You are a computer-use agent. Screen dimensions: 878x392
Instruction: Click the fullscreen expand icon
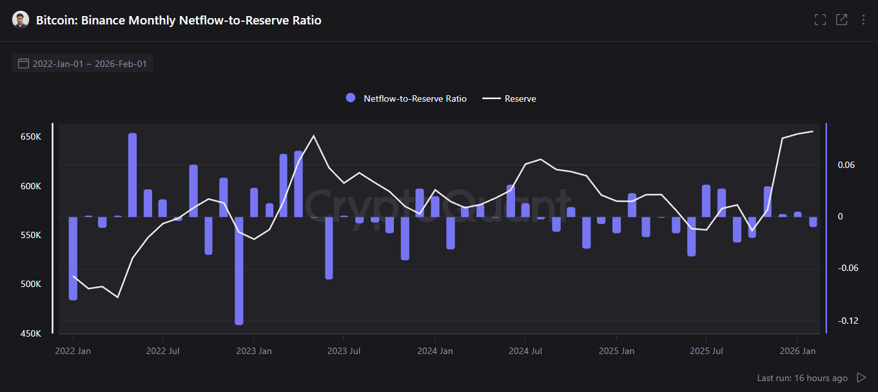coord(820,20)
